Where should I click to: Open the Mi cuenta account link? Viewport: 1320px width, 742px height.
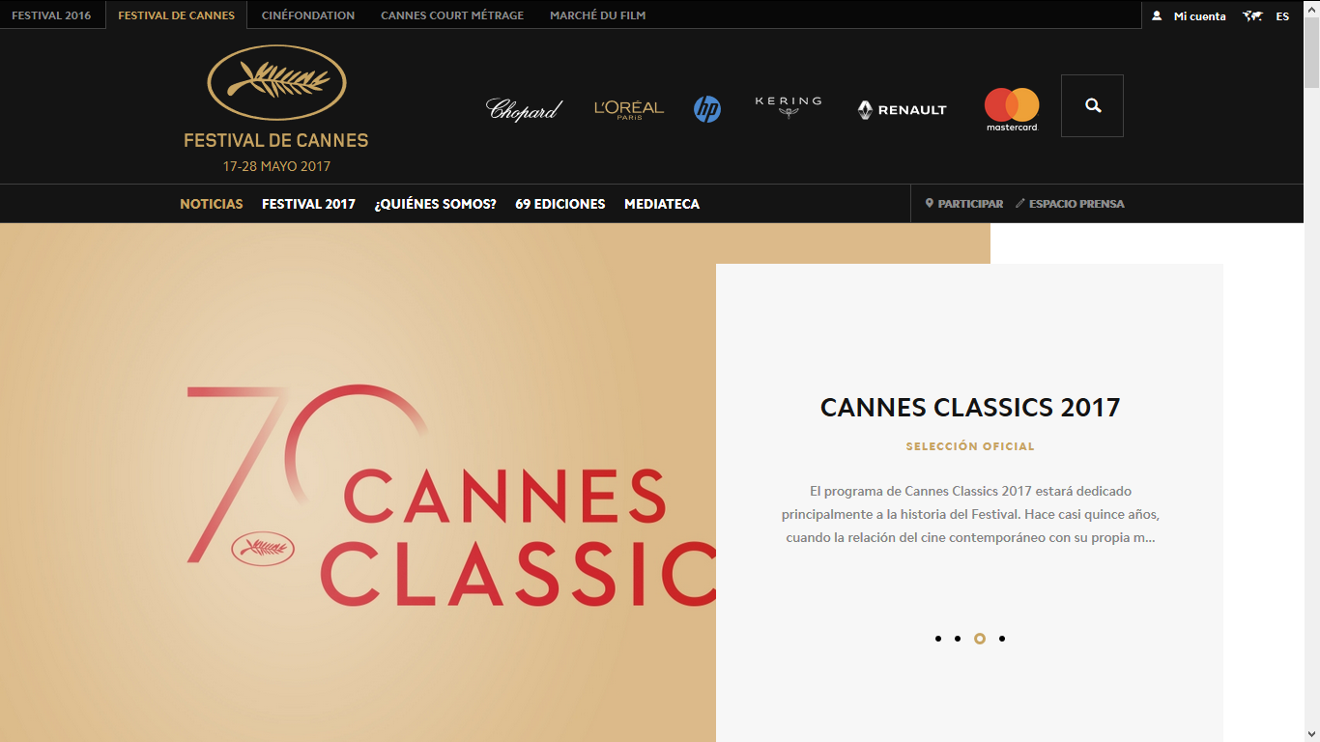point(1190,15)
